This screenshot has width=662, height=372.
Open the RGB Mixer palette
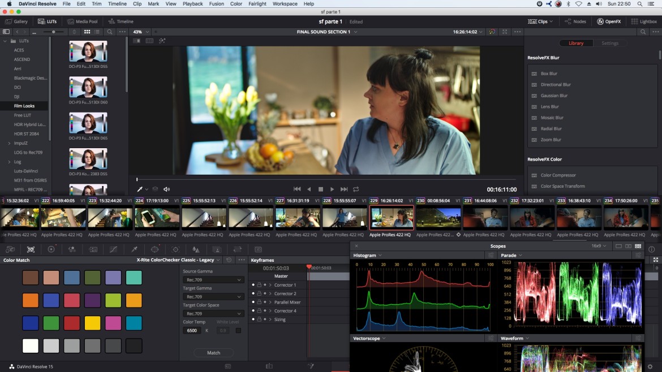(x=72, y=249)
